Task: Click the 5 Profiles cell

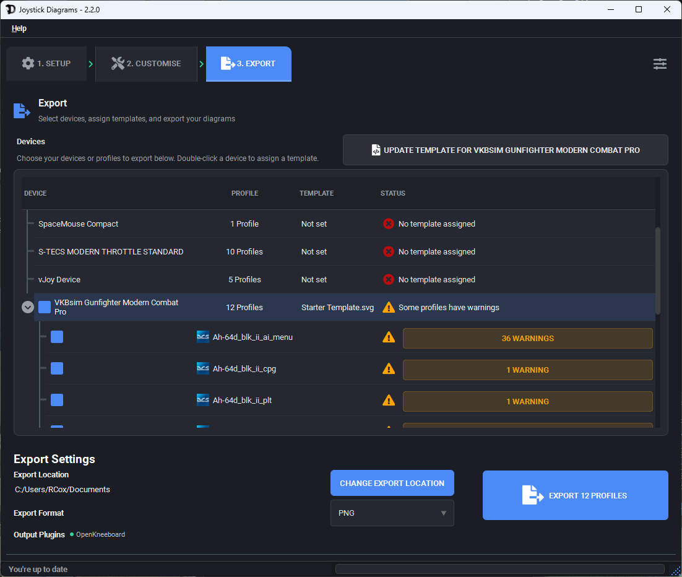Action: [244, 279]
